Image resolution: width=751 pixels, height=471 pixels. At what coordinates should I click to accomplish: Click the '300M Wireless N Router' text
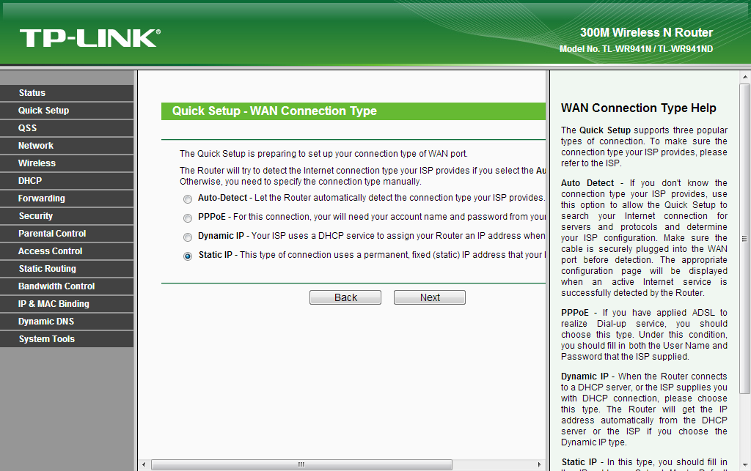pyautogui.click(x=646, y=32)
